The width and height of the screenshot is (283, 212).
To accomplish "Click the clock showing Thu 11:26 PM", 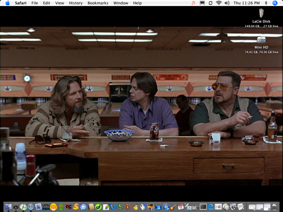I will click(x=247, y=3).
